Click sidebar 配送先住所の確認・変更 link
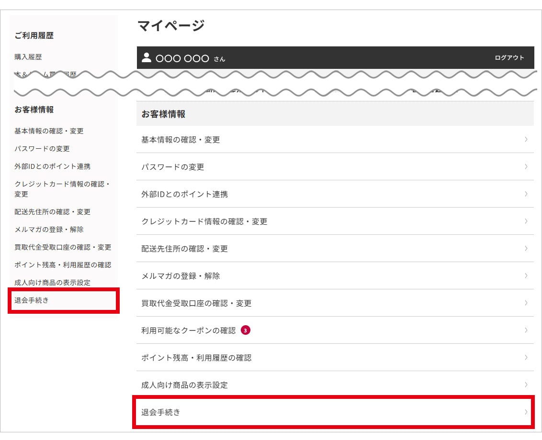The width and height of the screenshot is (542, 440). (53, 212)
